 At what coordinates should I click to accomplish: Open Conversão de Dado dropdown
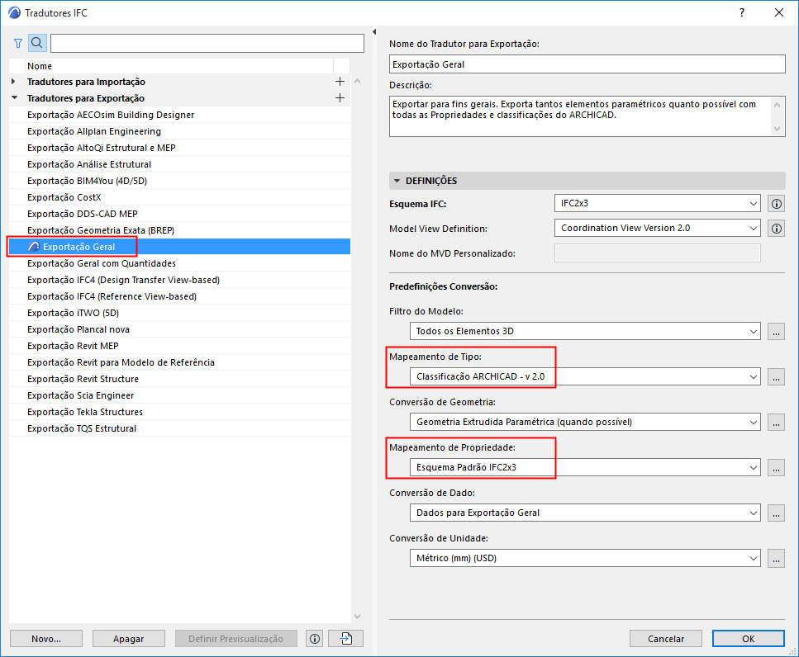point(585,513)
